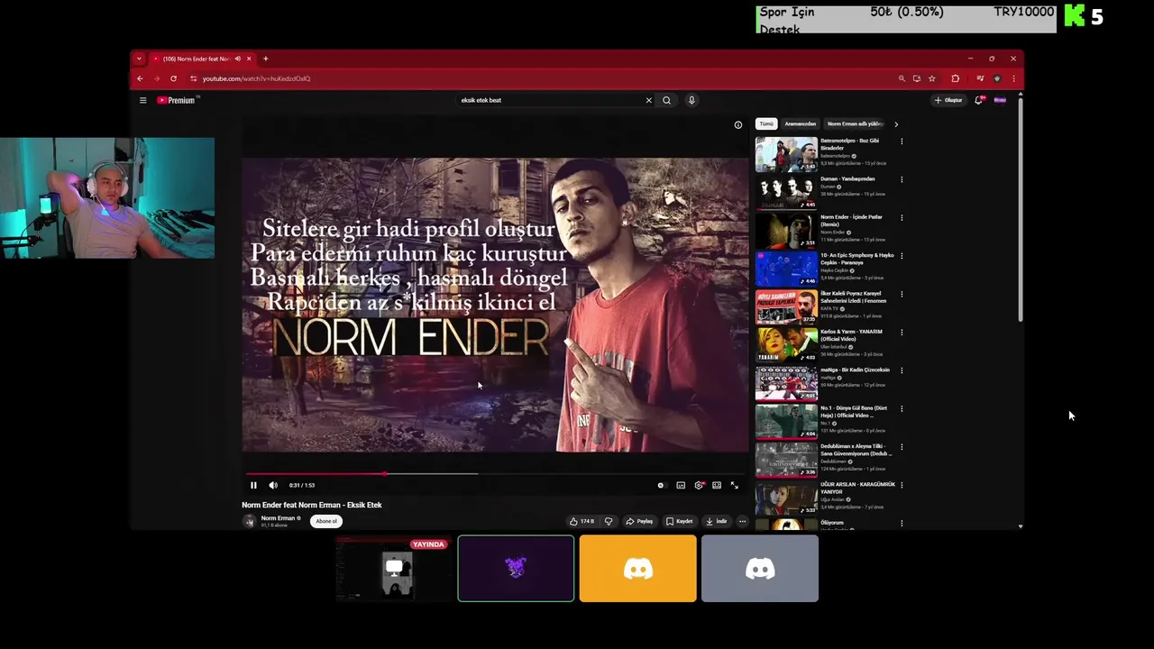Click the Abone ol subscribe button
Screen dimensions: 1154x649
click(326, 521)
